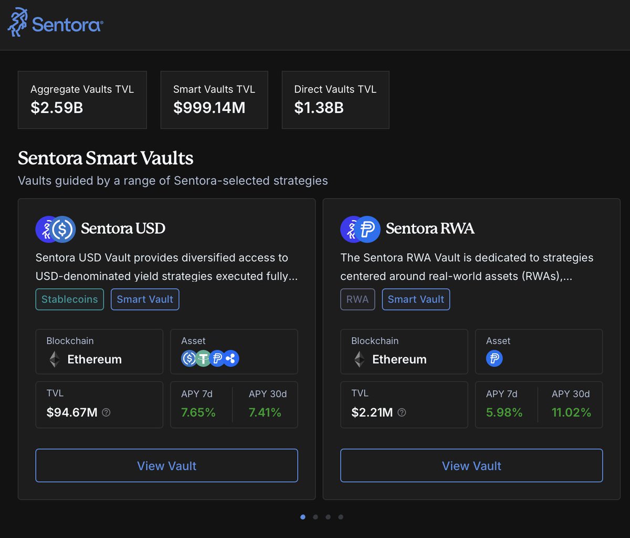Click the Smart Vaults TVL card
This screenshot has width=630, height=538.
click(214, 100)
